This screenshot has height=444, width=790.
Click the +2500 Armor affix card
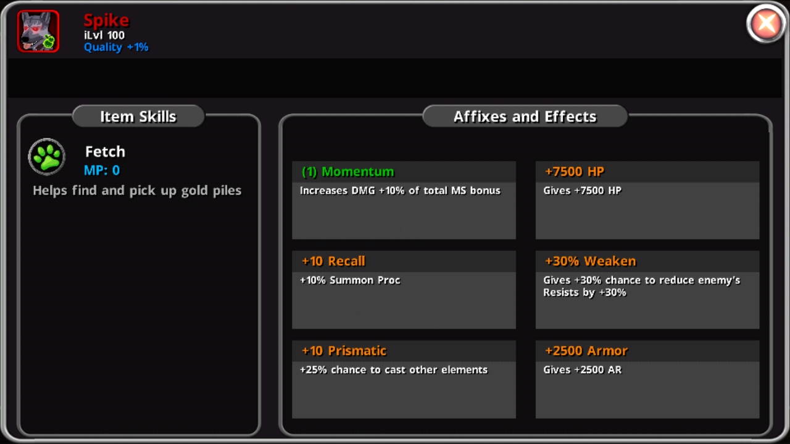click(647, 379)
